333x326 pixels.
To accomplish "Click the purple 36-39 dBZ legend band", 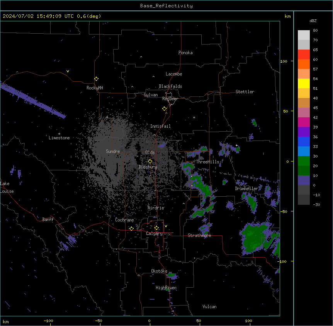I will click(304, 132).
